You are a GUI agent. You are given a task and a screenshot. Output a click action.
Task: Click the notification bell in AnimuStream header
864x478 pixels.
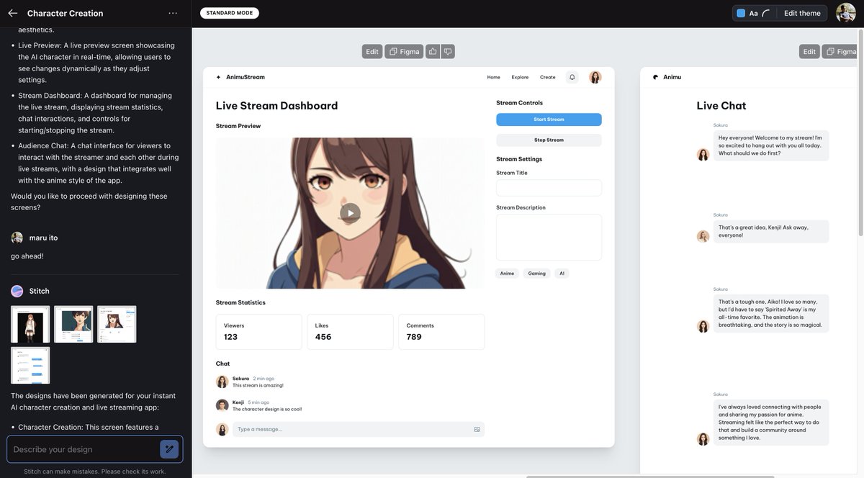572,77
